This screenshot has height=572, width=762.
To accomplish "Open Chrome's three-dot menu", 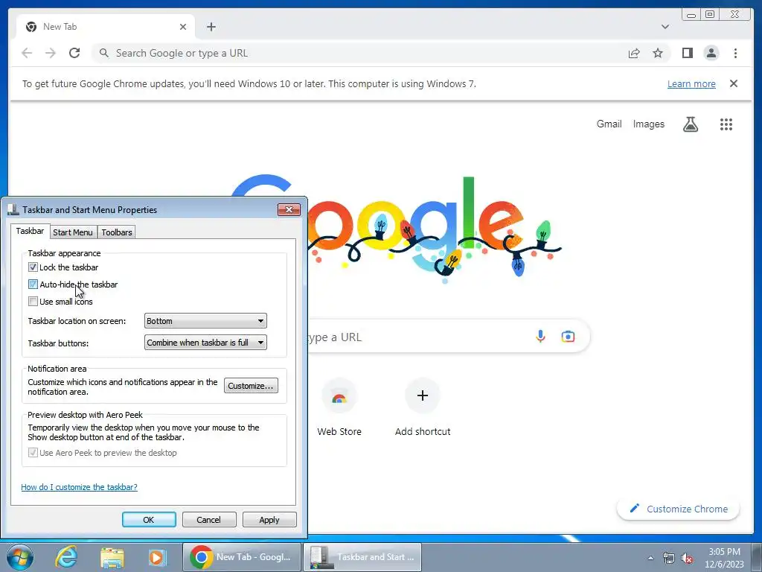I will coord(735,53).
